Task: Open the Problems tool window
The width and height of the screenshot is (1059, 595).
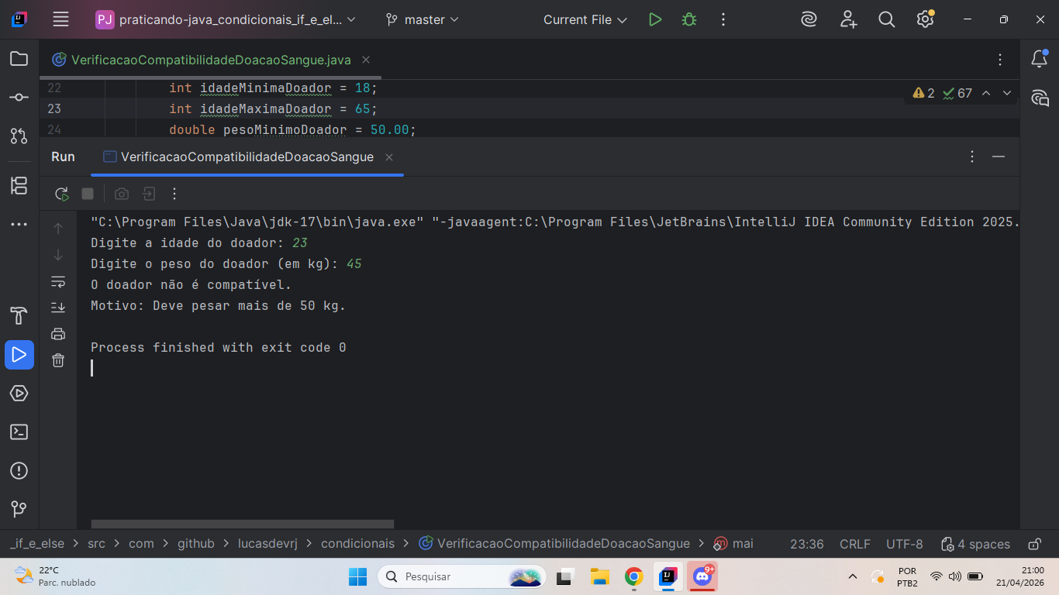Action: tap(19, 471)
